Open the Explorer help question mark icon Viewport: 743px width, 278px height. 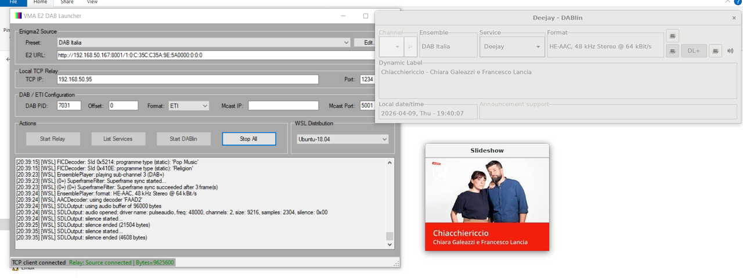click(x=738, y=2)
